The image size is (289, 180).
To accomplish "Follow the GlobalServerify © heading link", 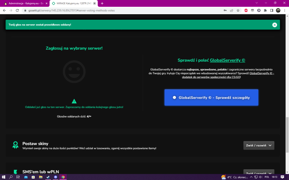I will coord(227,60).
